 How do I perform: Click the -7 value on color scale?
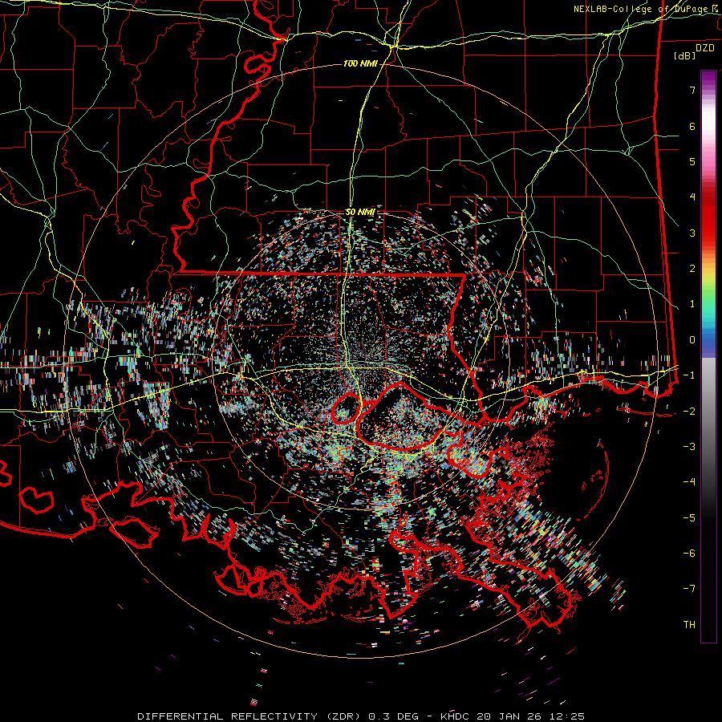click(x=689, y=589)
